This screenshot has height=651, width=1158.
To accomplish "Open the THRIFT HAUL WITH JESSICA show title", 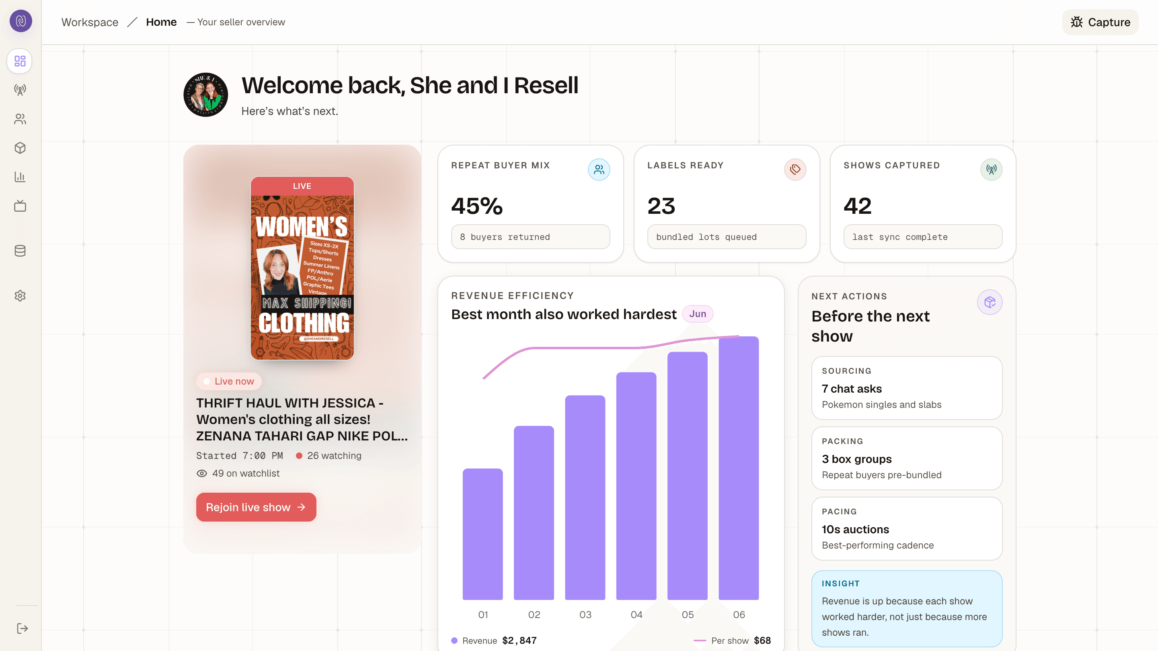I will tap(302, 419).
